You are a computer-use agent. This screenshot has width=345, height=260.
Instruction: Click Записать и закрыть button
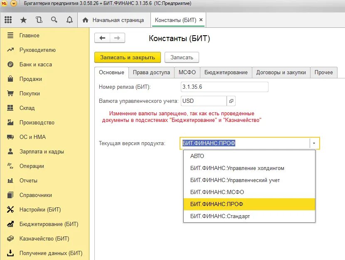click(128, 58)
